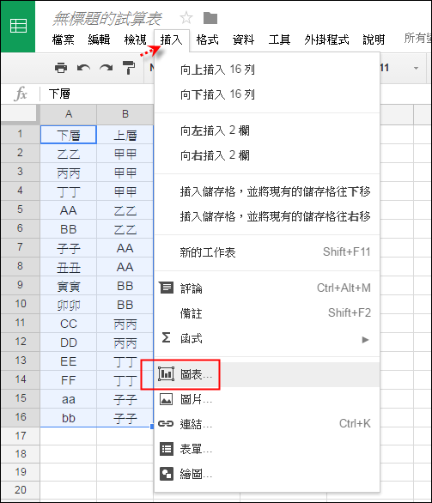Click cell A7 containing 子子
Image resolution: width=432 pixels, height=503 pixels.
click(x=69, y=248)
